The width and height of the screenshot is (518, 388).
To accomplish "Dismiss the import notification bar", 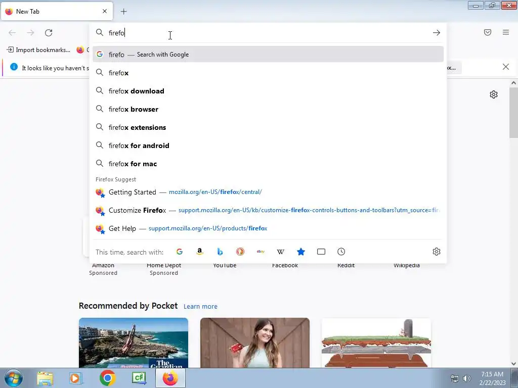I will [x=505, y=67].
